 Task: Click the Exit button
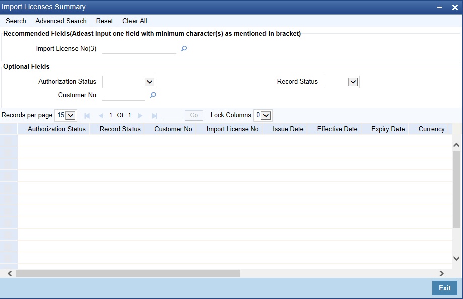click(445, 288)
